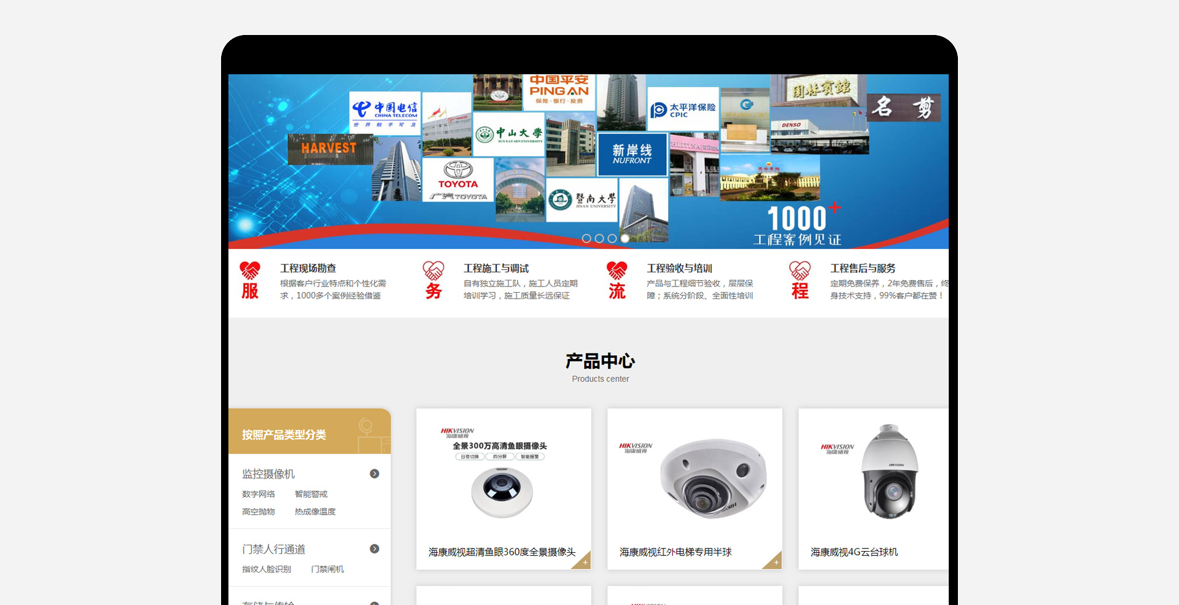
Task: Open the 数字网络 subcategory
Action: 259,494
